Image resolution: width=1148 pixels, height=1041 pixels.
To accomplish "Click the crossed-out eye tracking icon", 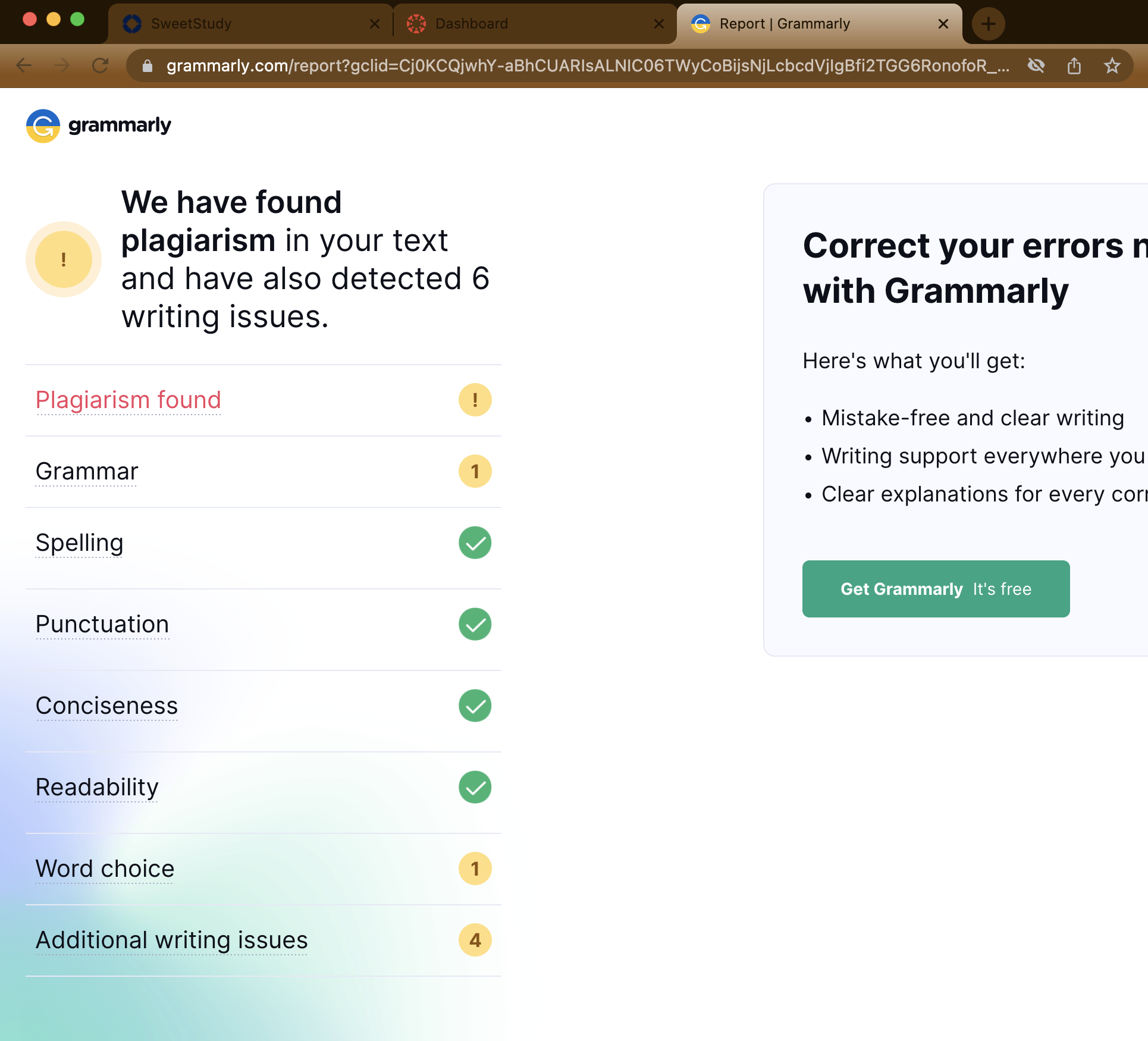I will [1036, 65].
